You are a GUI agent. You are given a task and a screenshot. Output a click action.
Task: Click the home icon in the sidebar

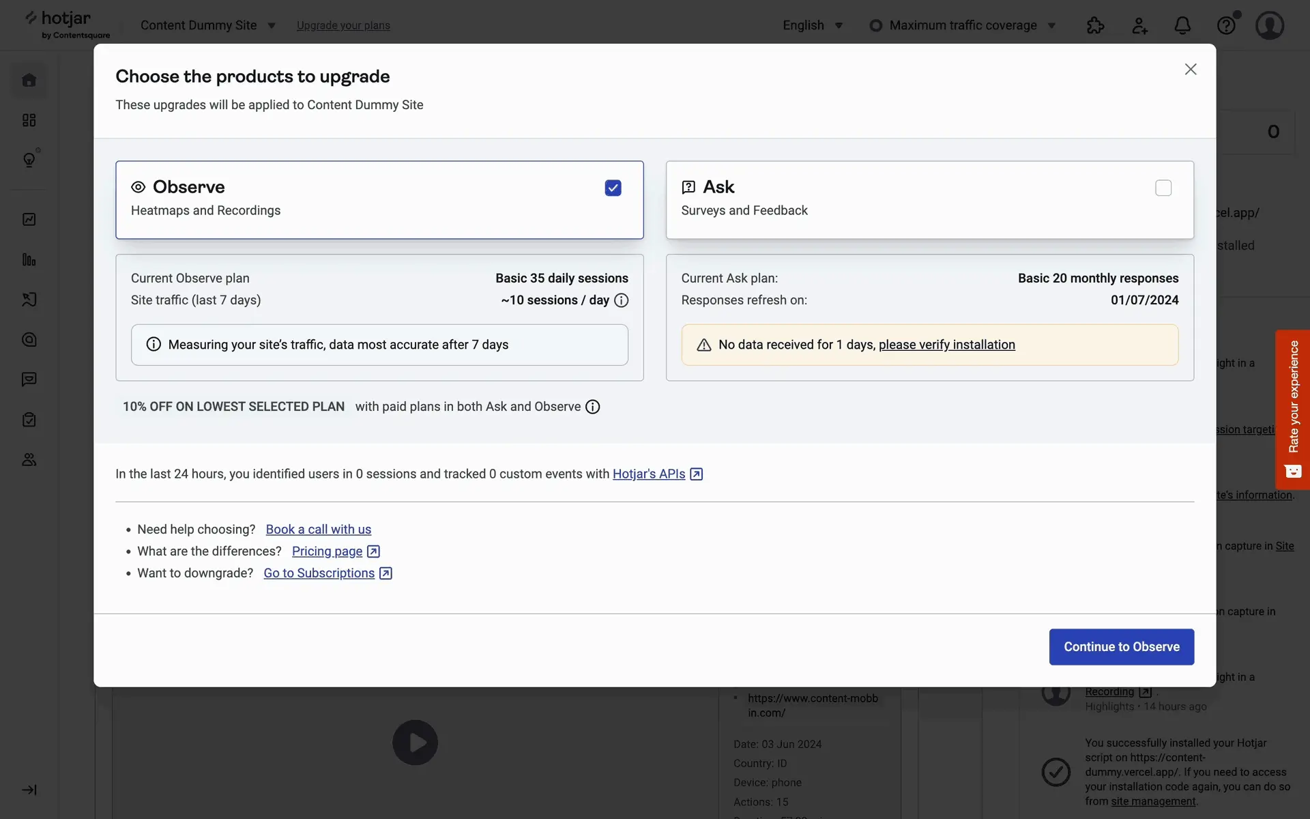coord(29,81)
